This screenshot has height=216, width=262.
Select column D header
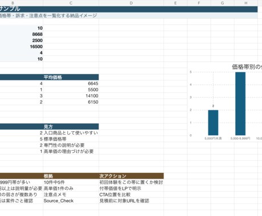coord(131,3)
